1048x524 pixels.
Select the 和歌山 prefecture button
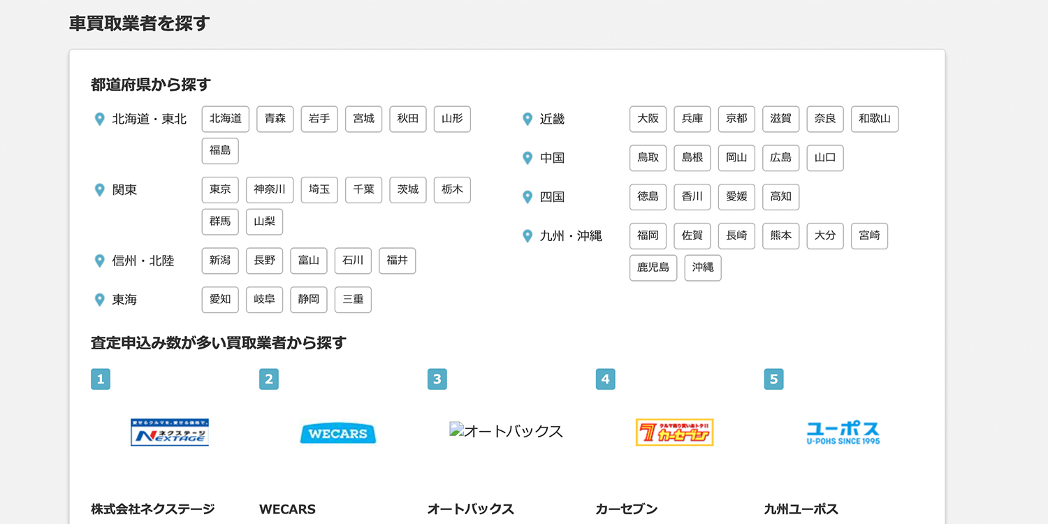(x=875, y=119)
